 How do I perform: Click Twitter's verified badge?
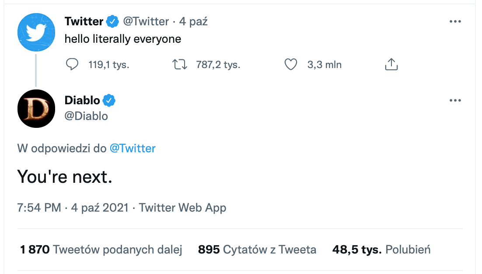[x=113, y=21]
